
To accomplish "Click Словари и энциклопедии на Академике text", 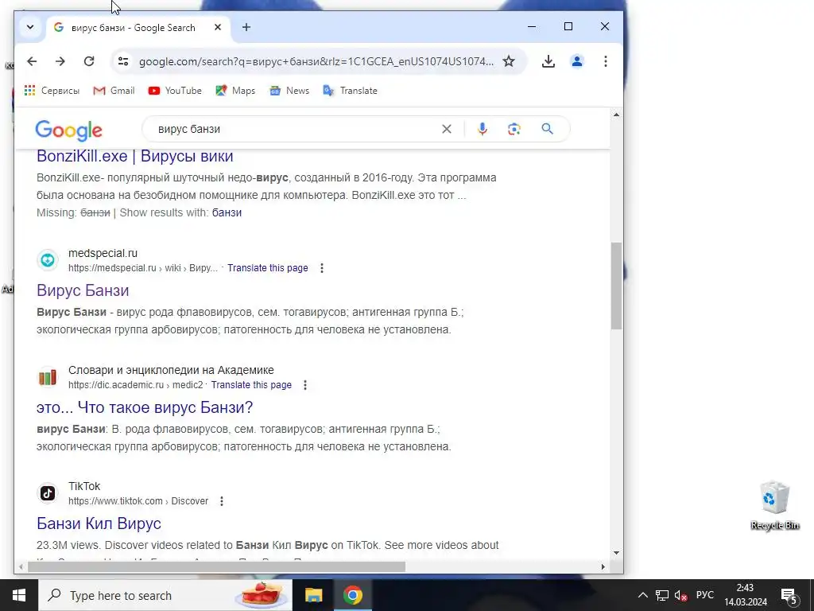I will coord(171,370).
